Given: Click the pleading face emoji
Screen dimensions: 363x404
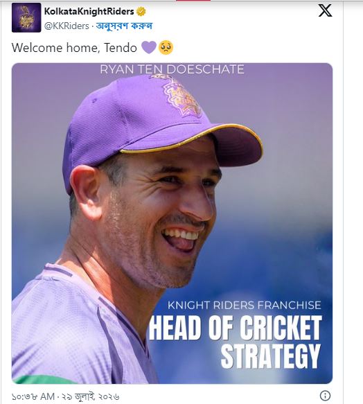Looking at the screenshot, I should 166,47.
